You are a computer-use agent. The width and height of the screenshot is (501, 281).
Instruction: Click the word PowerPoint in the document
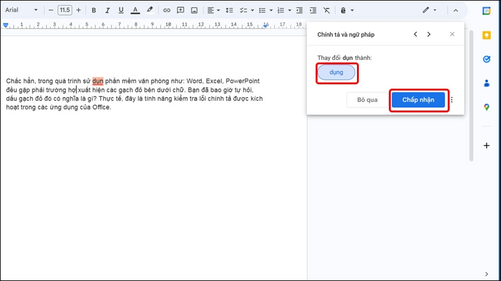pyautogui.click(x=242, y=81)
